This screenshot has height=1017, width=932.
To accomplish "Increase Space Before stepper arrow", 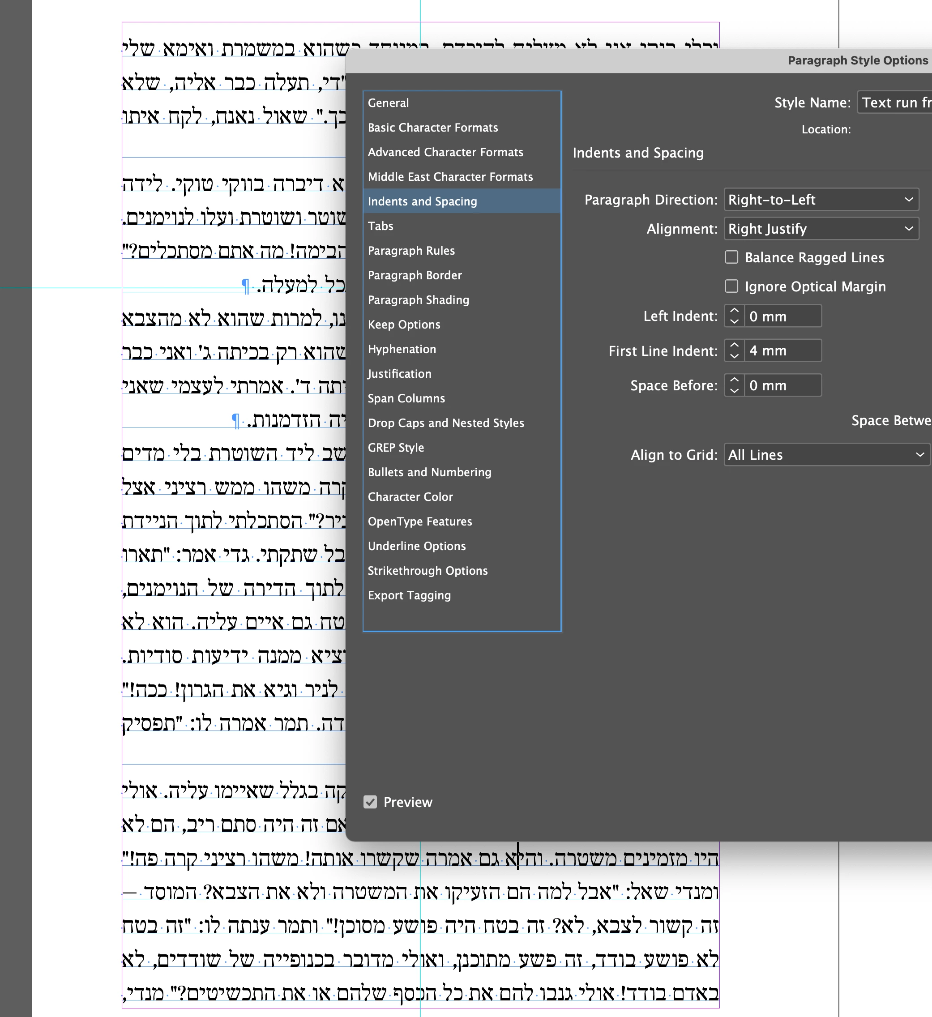I will 734,380.
